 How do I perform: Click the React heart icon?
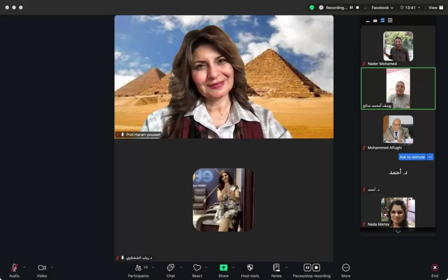tap(197, 268)
